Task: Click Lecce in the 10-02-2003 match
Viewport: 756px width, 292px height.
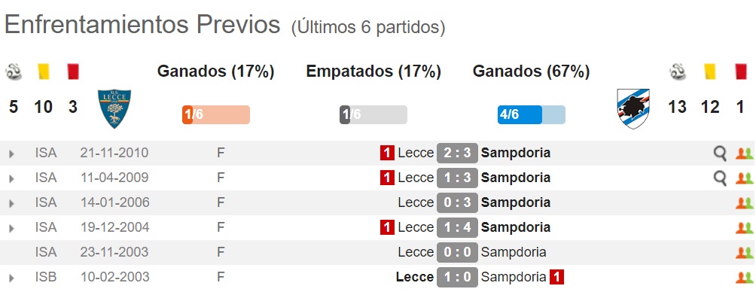Action: (415, 277)
